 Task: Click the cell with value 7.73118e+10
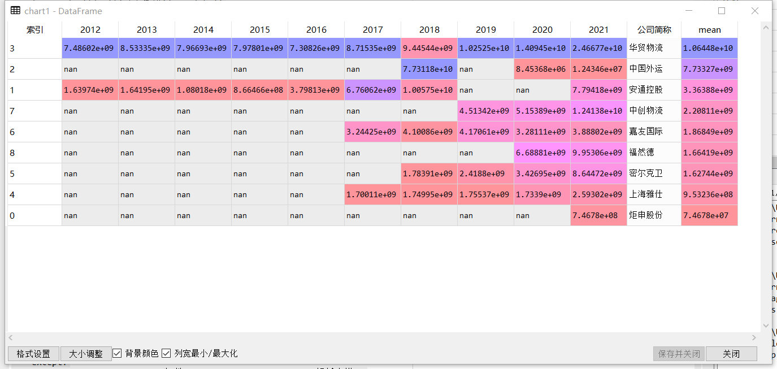429,69
